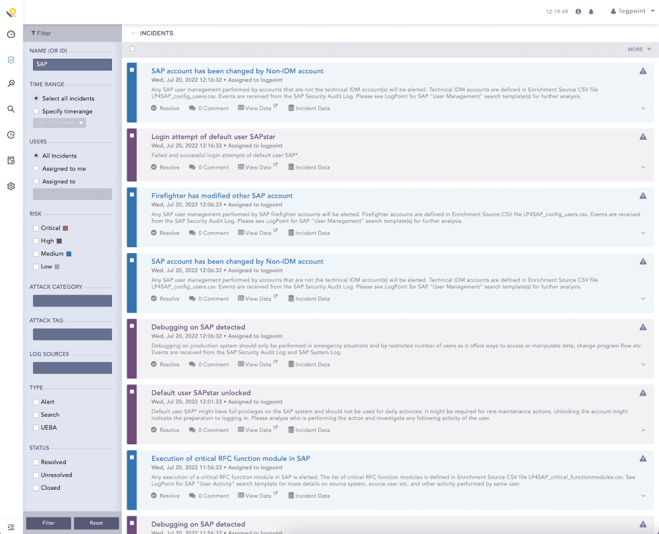Click the Attack Tag input field

click(x=72, y=334)
